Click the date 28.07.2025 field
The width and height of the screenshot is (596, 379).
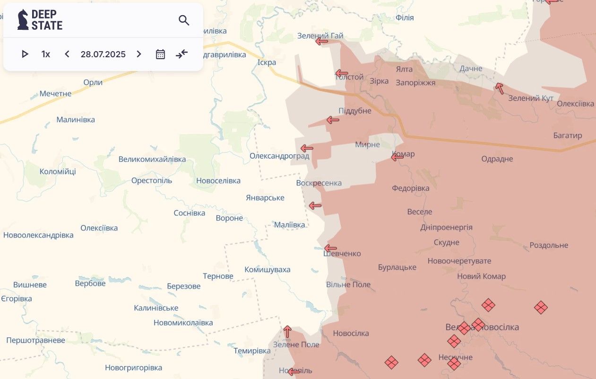tap(103, 54)
